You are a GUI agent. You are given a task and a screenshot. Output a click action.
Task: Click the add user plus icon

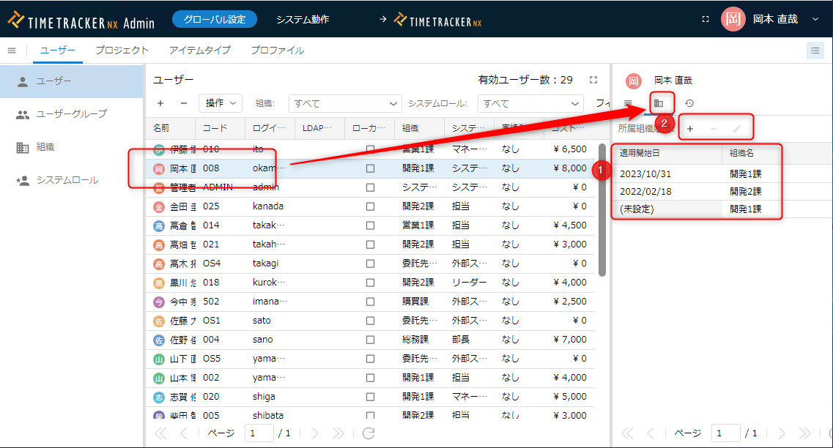(x=160, y=103)
